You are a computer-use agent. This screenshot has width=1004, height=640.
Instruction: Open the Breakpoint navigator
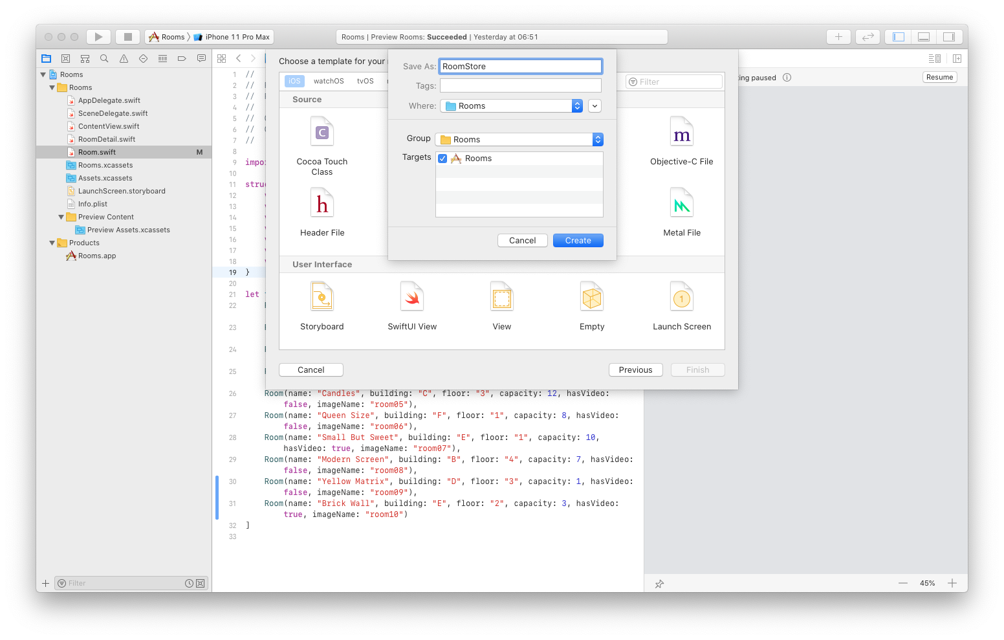[182, 58]
